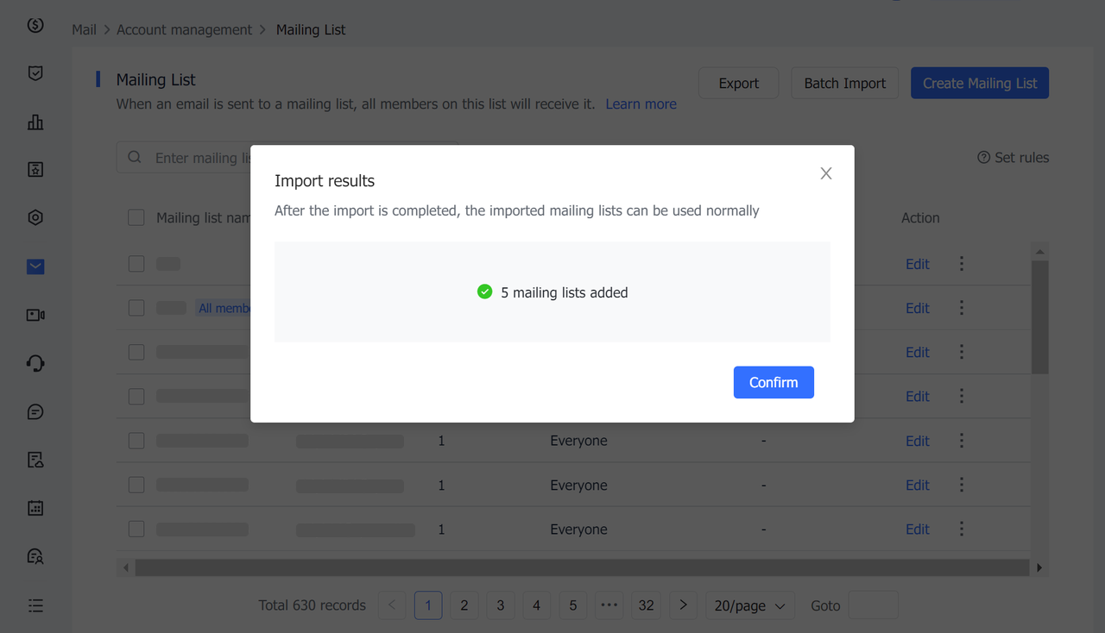Click the chat messages sidebar icon
Viewport: 1105px width, 633px height.
point(35,411)
